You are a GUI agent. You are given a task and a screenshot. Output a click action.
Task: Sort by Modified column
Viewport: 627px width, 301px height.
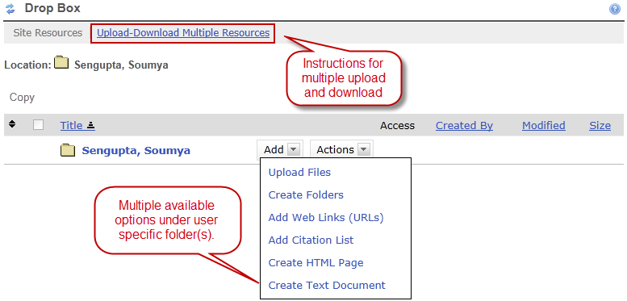coord(543,126)
